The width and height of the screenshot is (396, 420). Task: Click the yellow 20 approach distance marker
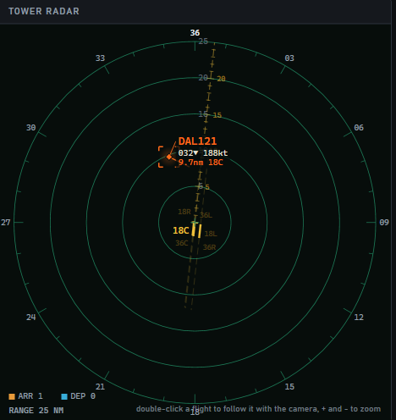click(x=221, y=79)
